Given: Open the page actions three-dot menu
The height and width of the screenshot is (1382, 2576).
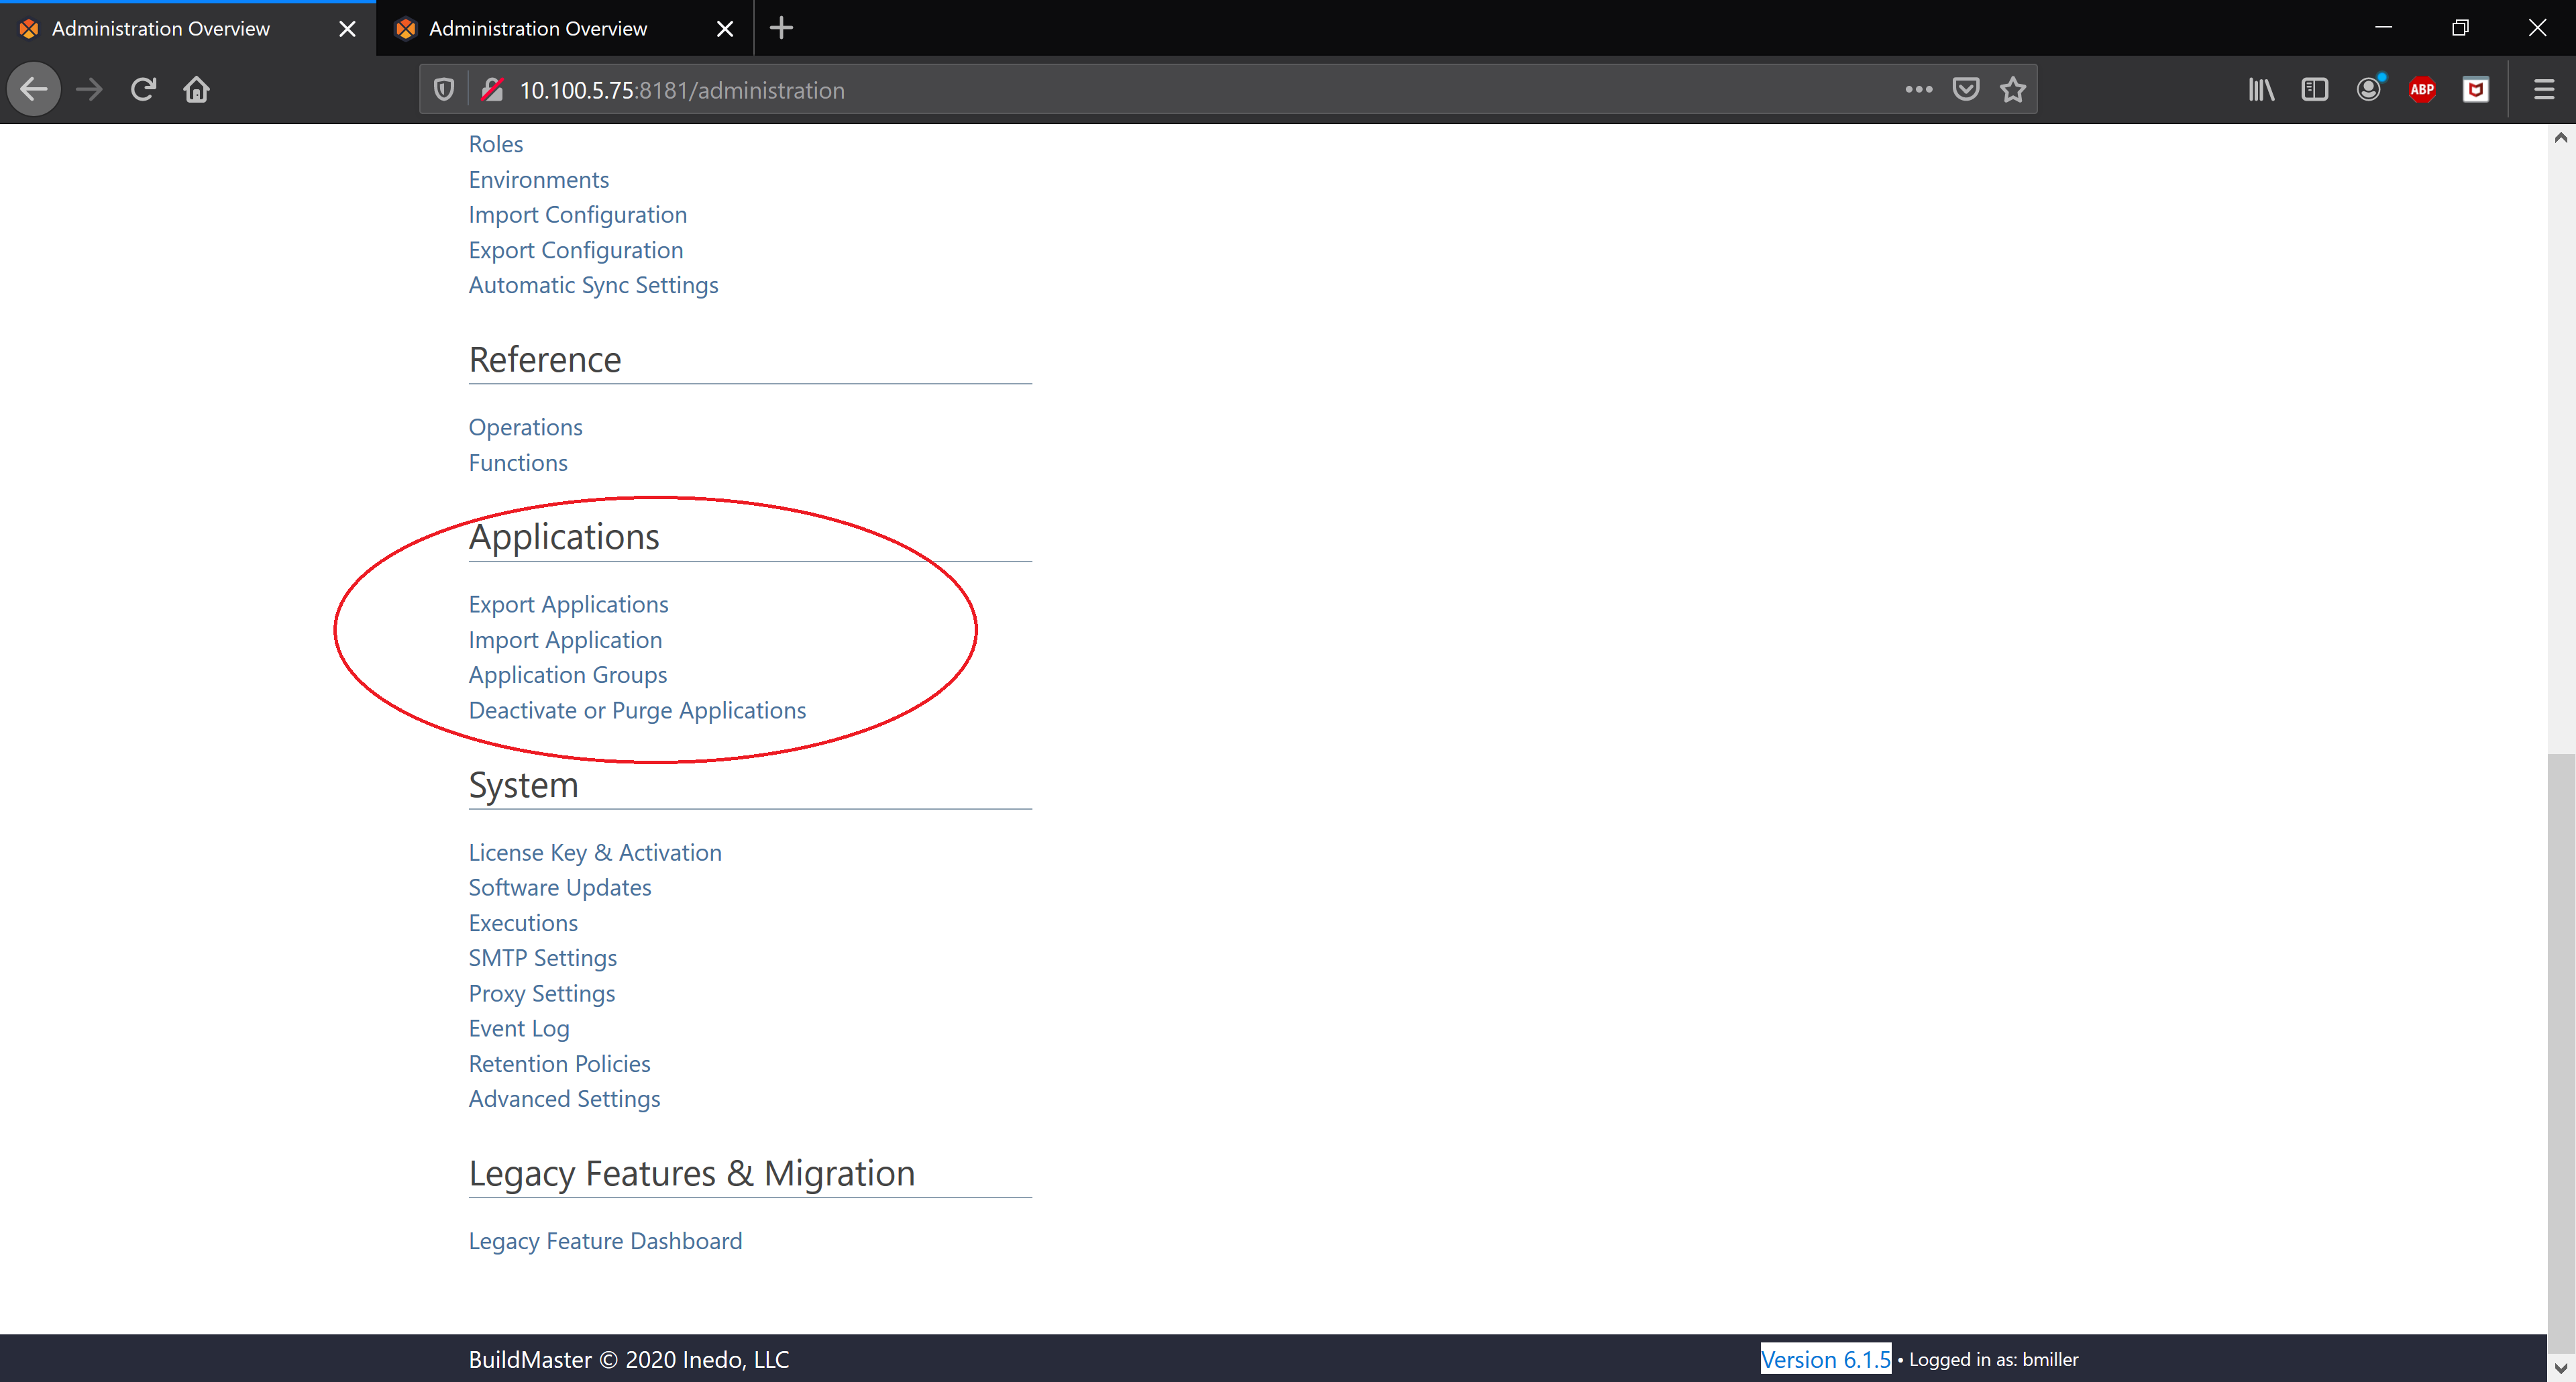Looking at the screenshot, I should tap(1918, 89).
